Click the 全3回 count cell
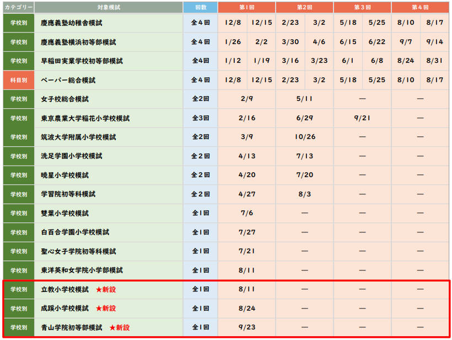Image resolution: width=452 pixels, height=340 pixels. click(200, 118)
